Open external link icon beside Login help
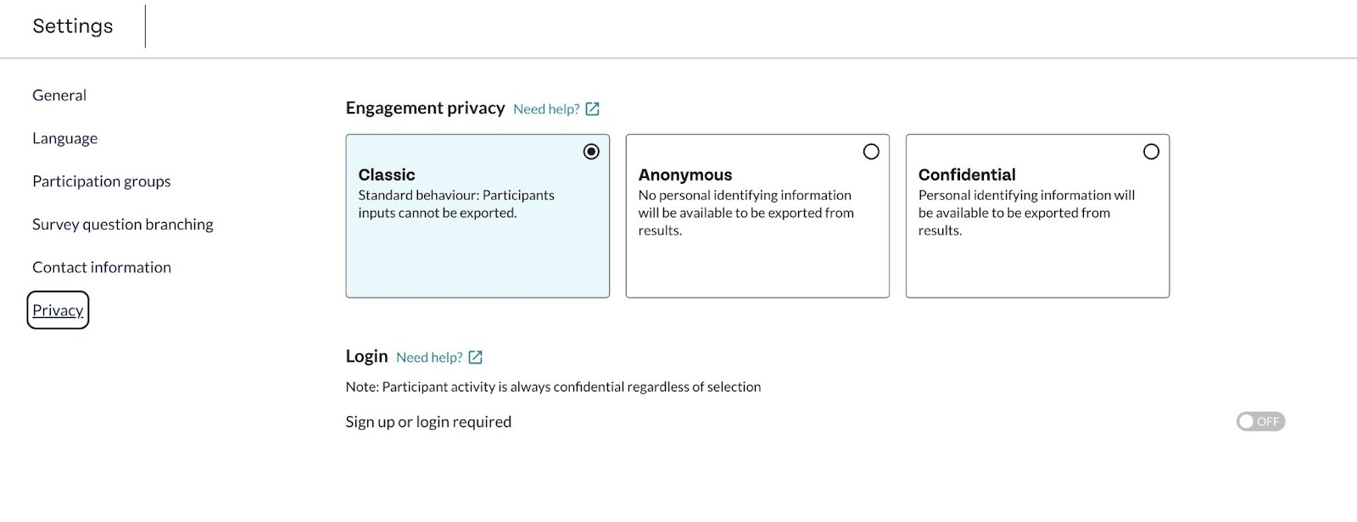 coord(476,358)
